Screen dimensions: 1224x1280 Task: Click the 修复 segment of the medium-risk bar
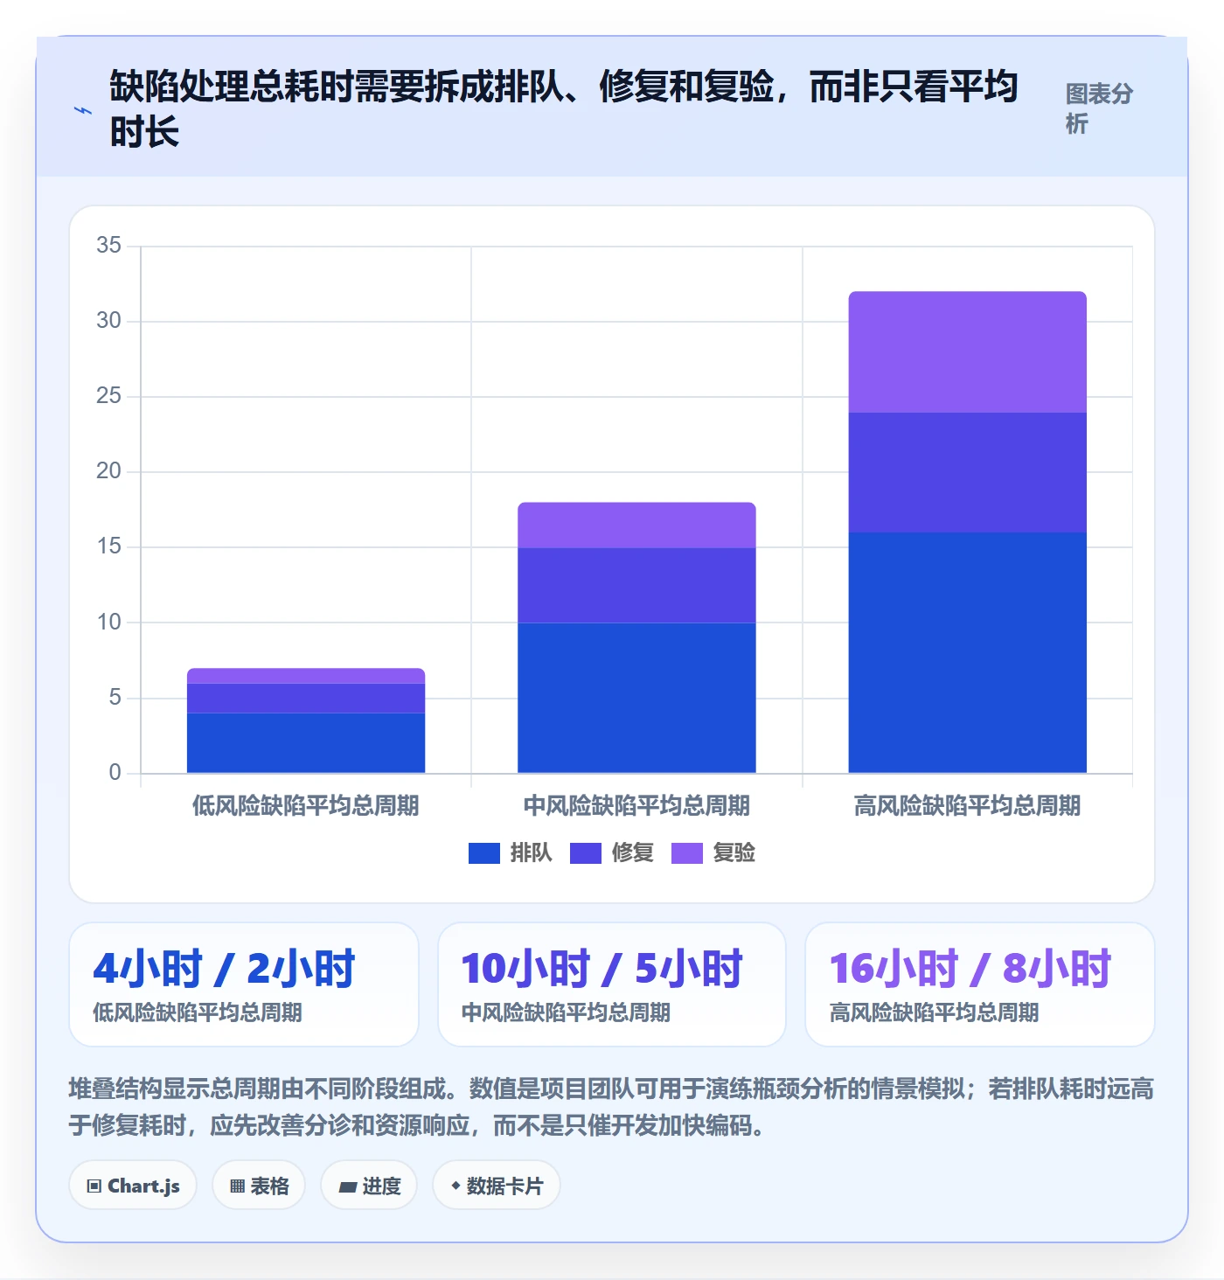pyautogui.click(x=636, y=585)
